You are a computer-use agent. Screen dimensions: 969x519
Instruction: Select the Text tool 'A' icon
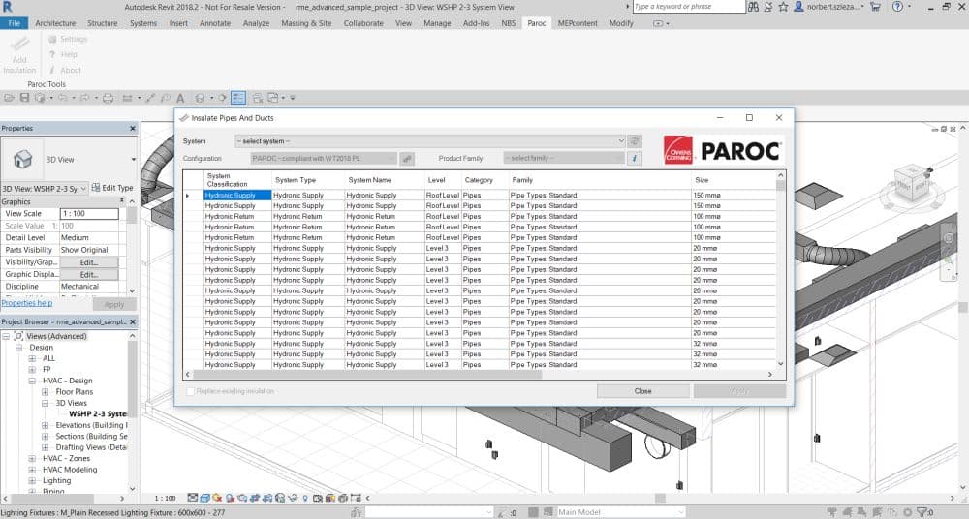click(x=180, y=98)
